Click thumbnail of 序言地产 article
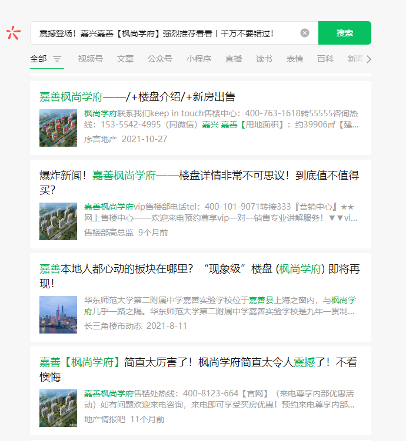 [x=58, y=128]
